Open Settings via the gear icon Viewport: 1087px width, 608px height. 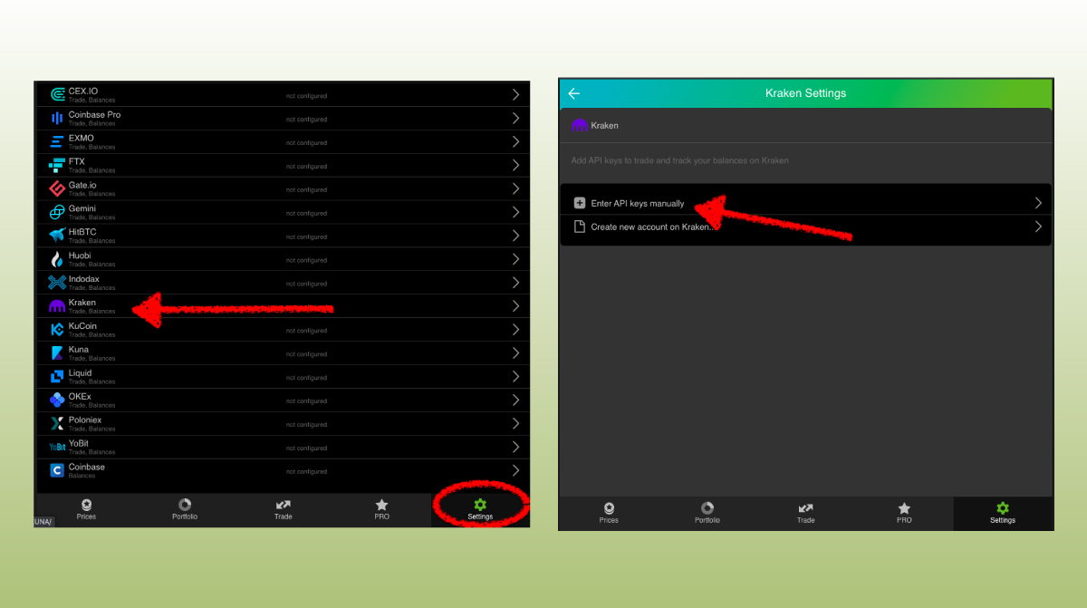[479, 507]
